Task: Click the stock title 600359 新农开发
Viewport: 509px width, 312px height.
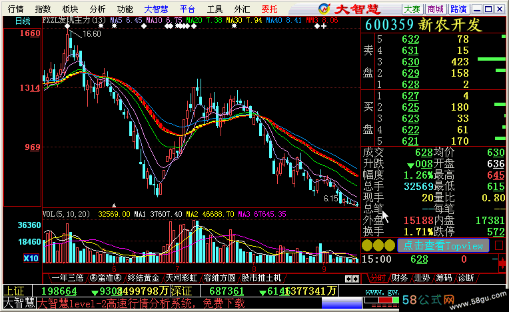Action: [x=424, y=25]
